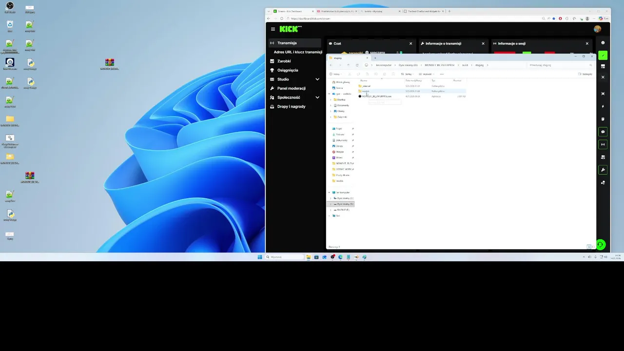Expand the Społeczność menu section
624x351 pixels.
[317, 97]
